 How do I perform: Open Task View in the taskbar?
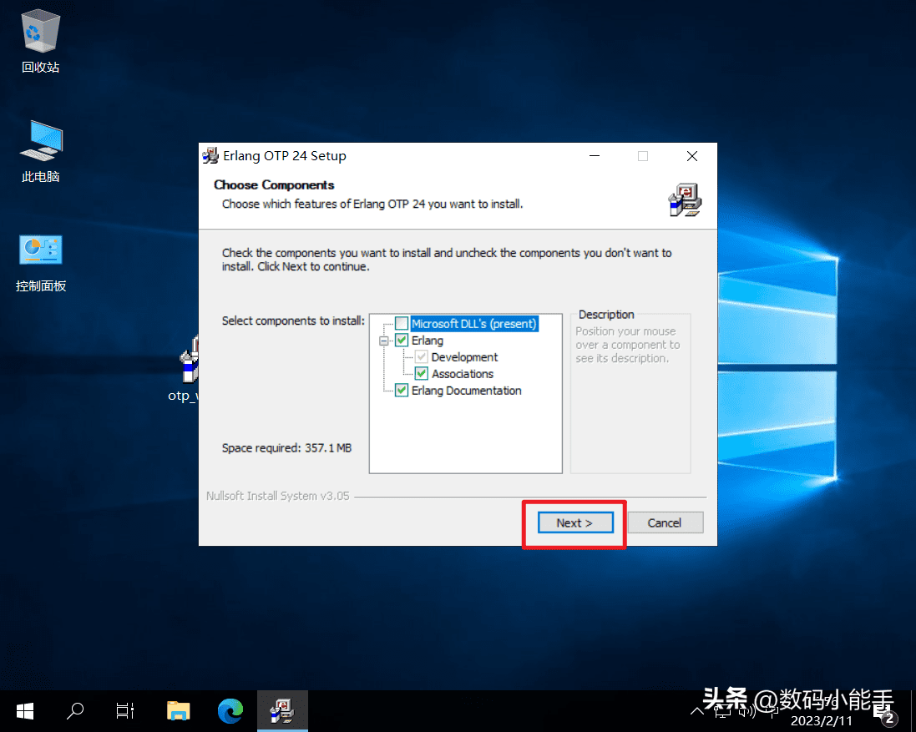coord(125,711)
